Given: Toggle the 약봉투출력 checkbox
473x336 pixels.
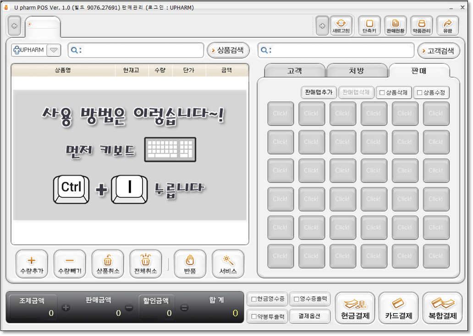Looking at the screenshot, I should pyautogui.click(x=253, y=316).
